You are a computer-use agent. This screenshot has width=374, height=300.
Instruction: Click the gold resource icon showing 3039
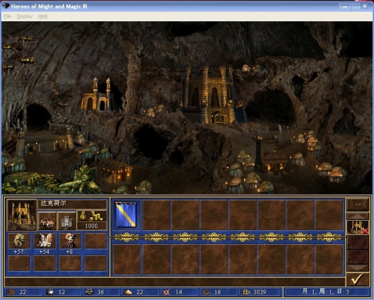tap(246, 292)
